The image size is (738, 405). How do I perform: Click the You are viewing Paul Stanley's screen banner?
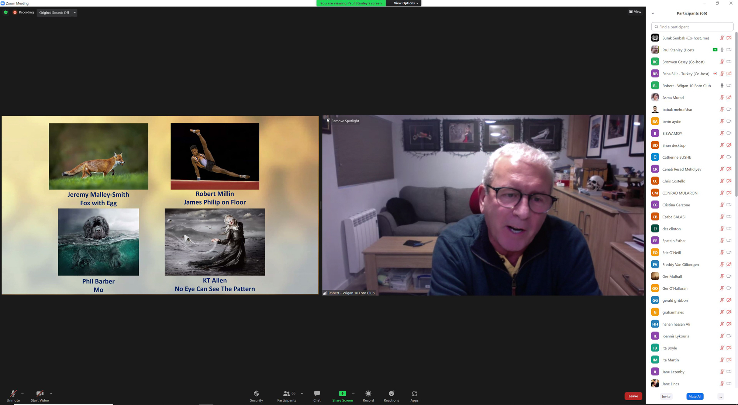[351, 3]
